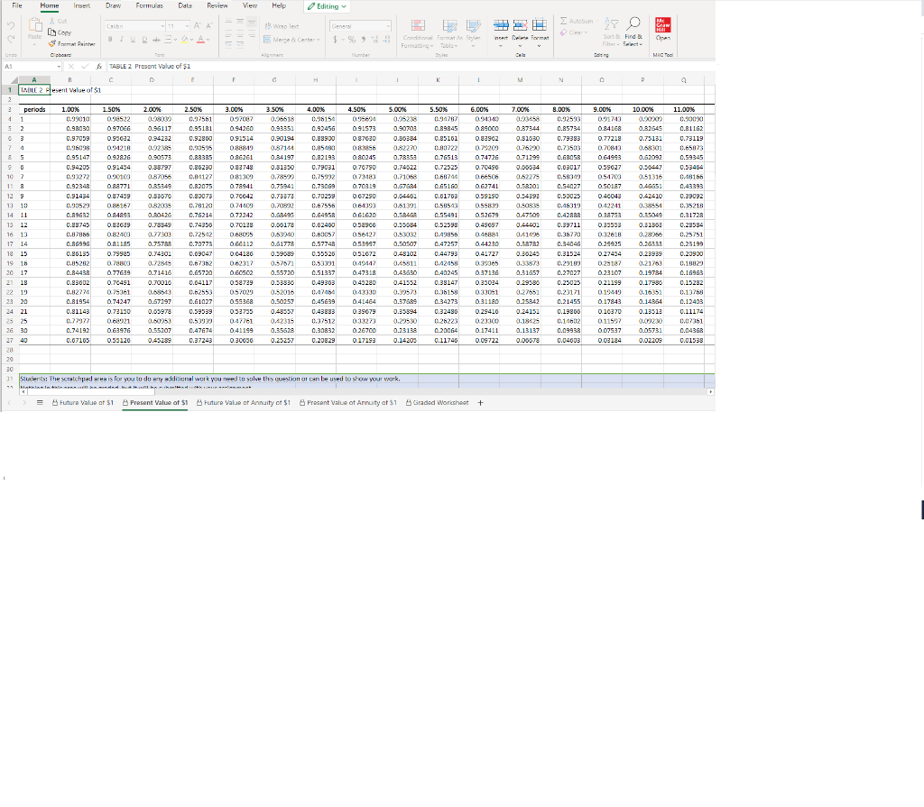Open the Future Value of $1 sheet
The width and height of the screenshot is (924, 807).
pos(83,403)
